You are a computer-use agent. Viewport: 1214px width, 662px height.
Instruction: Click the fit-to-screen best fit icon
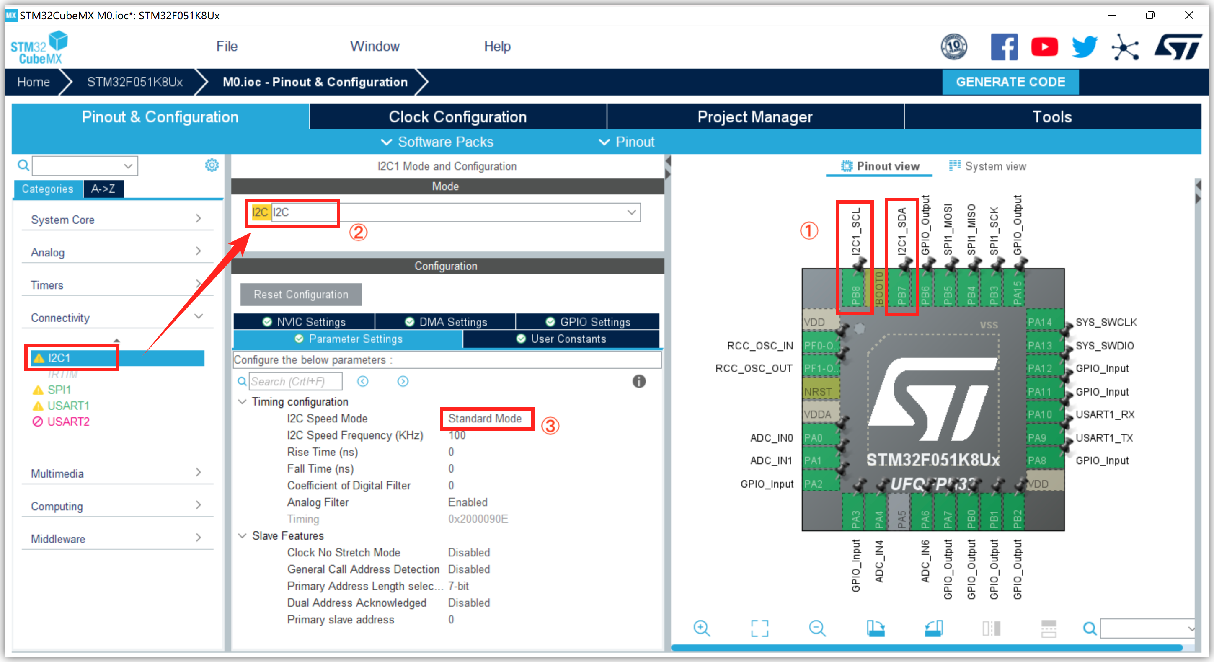(759, 628)
